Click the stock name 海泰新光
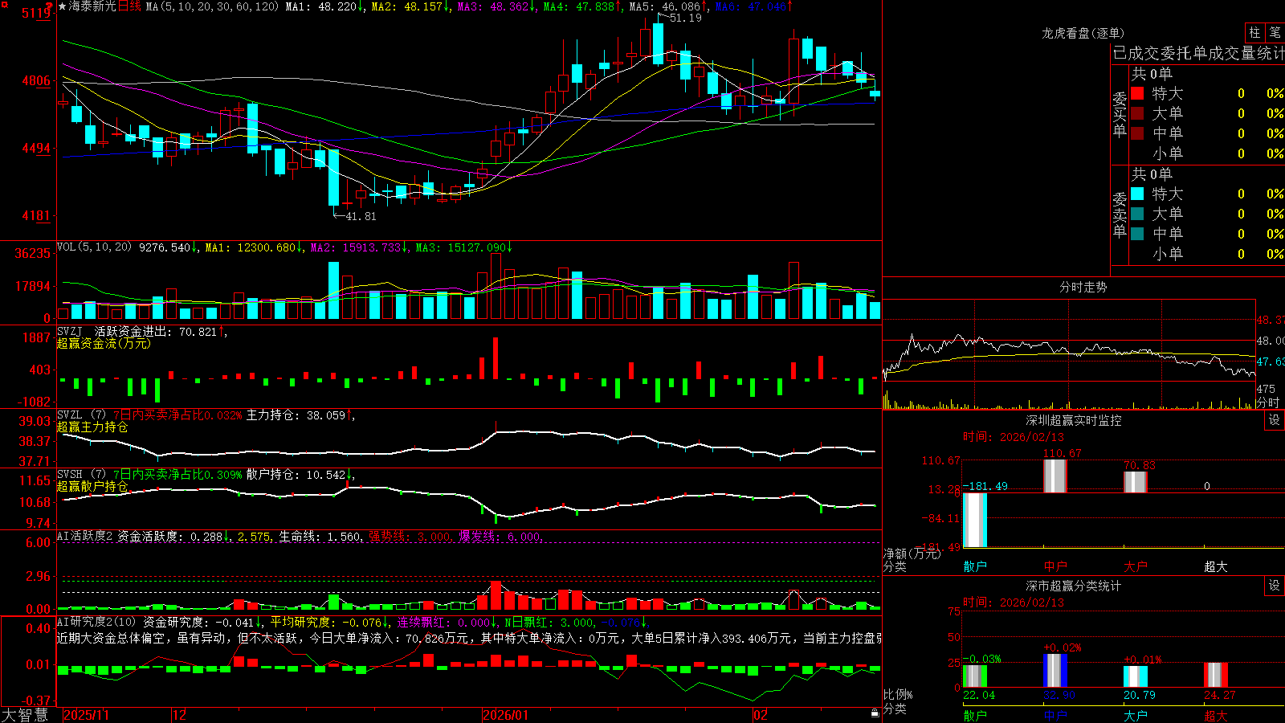The image size is (1285, 723). tap(92, 6)
